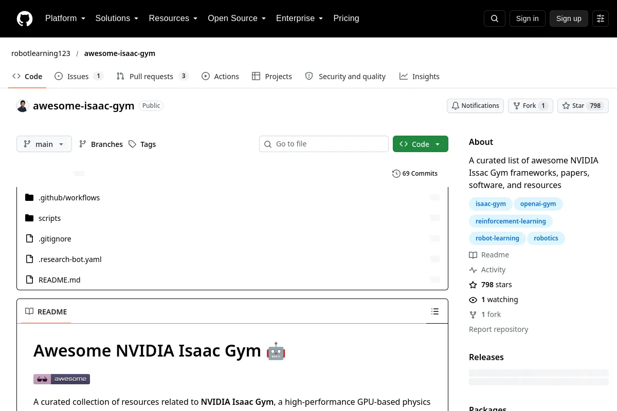Select the robot-learning topic tag
This screenshot has width=617, height=411.
tap(497, 238)
